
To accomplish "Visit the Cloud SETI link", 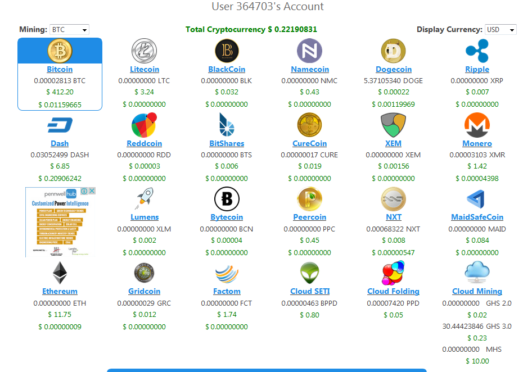I will pos(310,291).
